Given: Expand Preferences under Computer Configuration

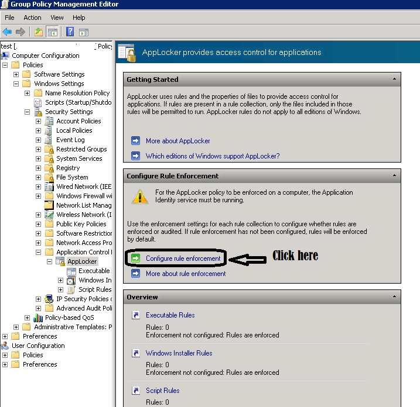Looking at the screenshot, I should 5,336.
